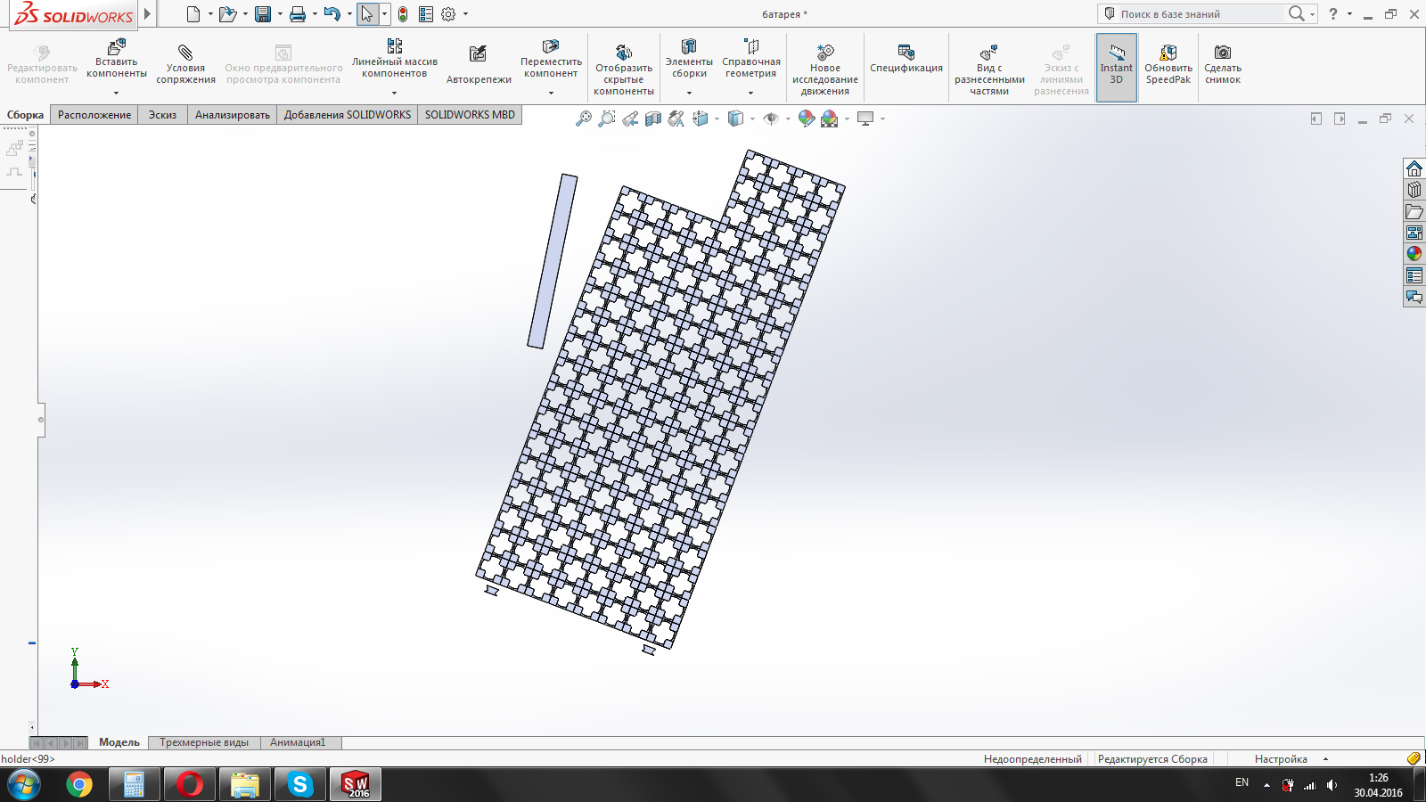Open Mate conditions (Условия сопряжения) tool
1426x802 pixels.
(x=185, y=53)
